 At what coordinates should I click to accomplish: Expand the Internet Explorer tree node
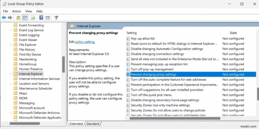pos(11,74)
